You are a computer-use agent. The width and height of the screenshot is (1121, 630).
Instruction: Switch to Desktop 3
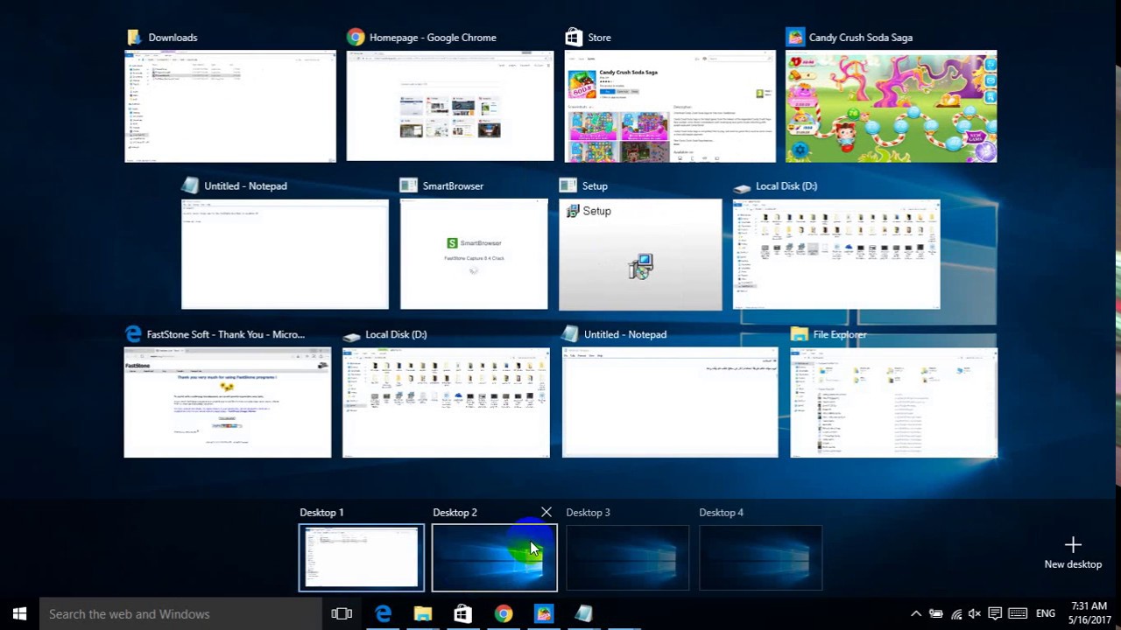(x=627, y=557)
